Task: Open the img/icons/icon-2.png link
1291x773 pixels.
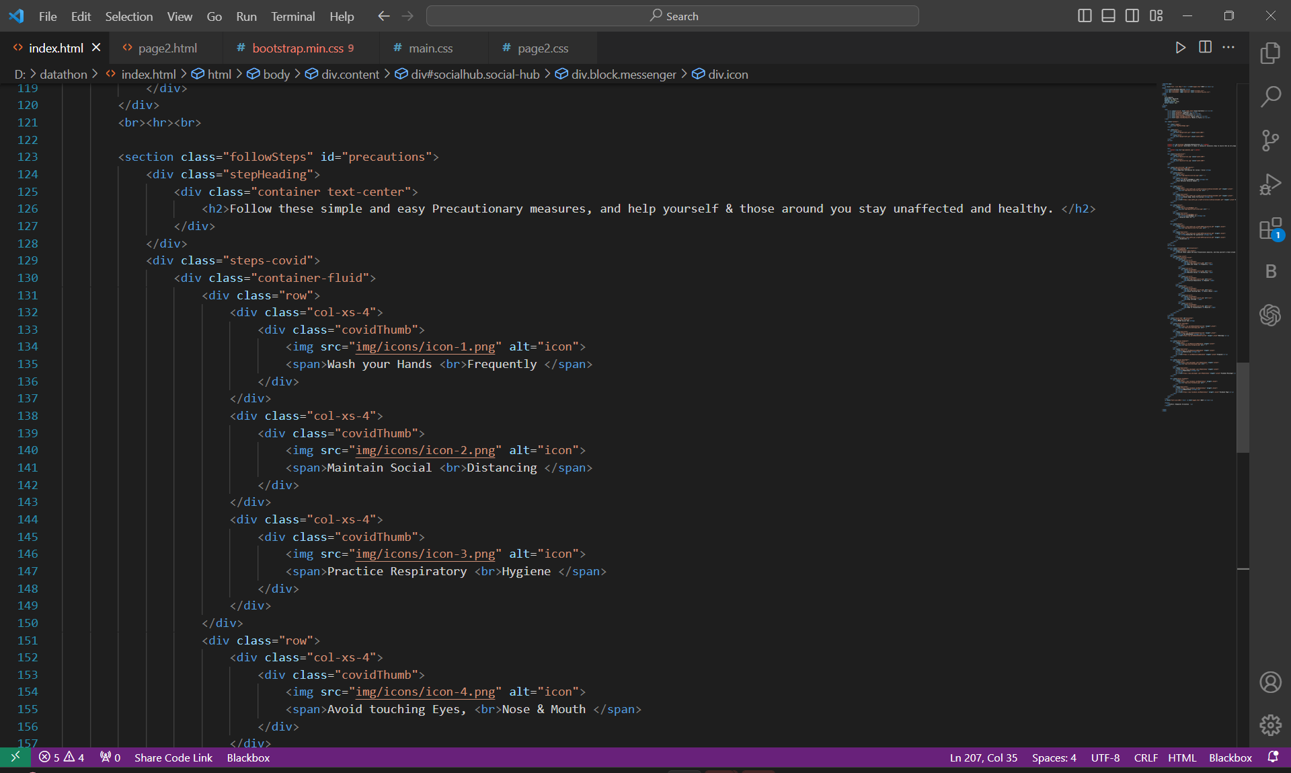Action: tap(425, 450)
